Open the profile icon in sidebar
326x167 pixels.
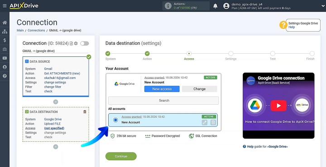pos(5,67)
